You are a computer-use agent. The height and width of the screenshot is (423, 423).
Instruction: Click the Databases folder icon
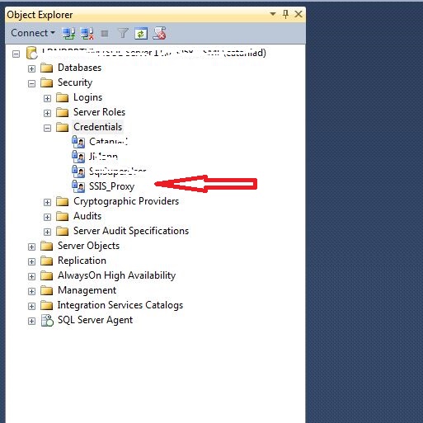pos(46,68)
